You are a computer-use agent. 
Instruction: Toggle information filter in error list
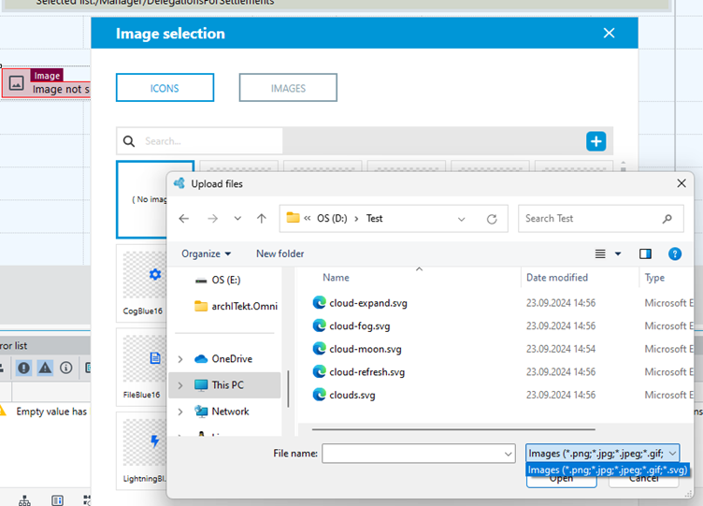click(65, 369)
